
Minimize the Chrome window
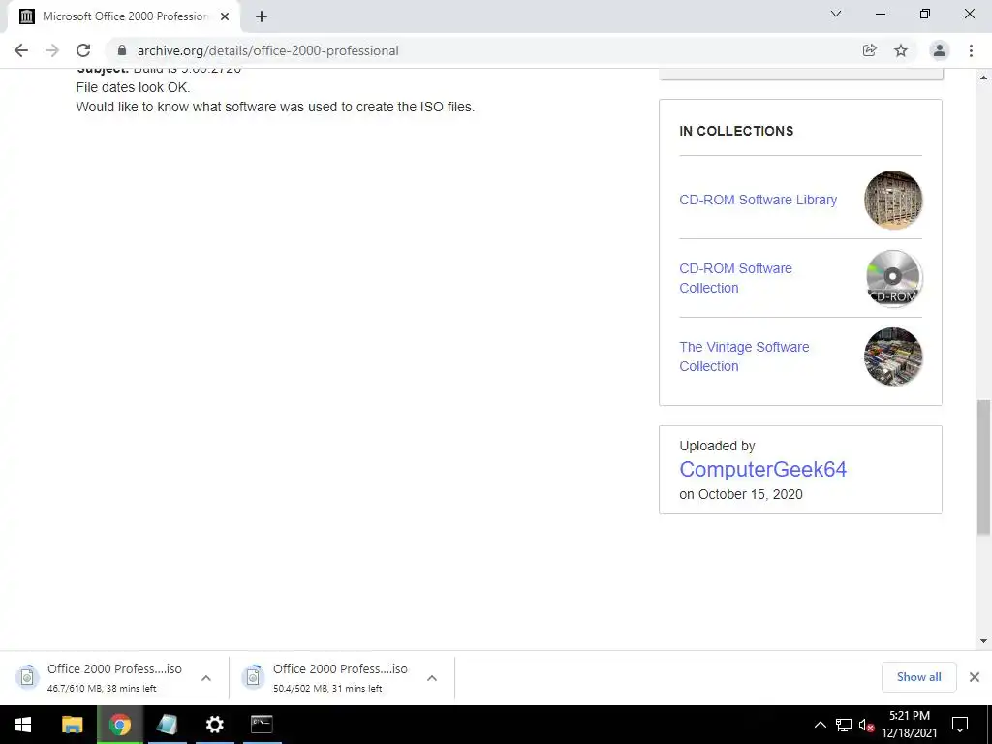[x=881, y=14]
